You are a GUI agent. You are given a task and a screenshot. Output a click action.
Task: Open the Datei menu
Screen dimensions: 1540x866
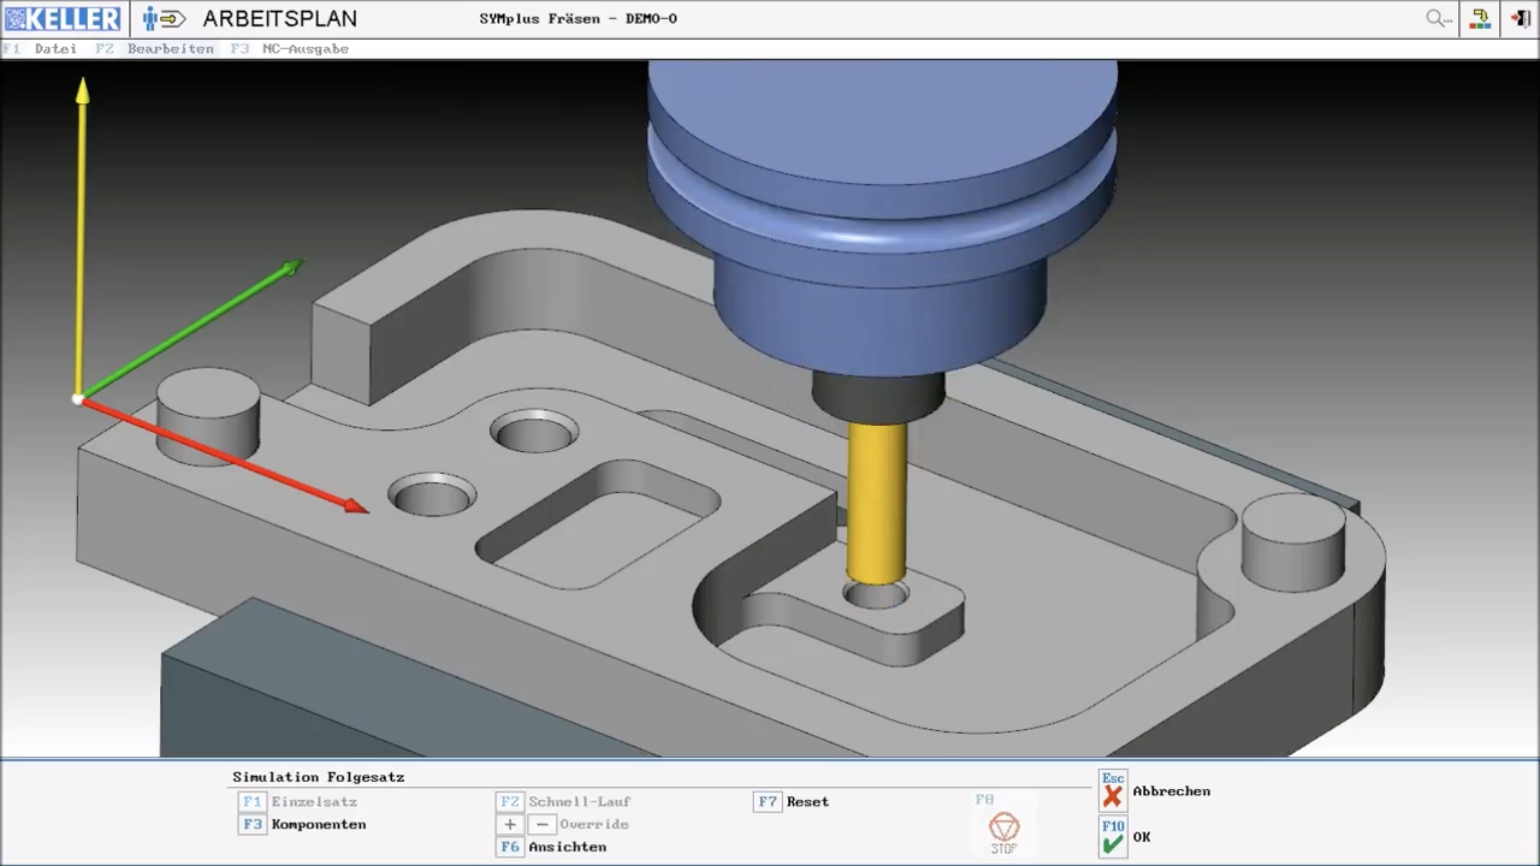(x=55, y=49)
